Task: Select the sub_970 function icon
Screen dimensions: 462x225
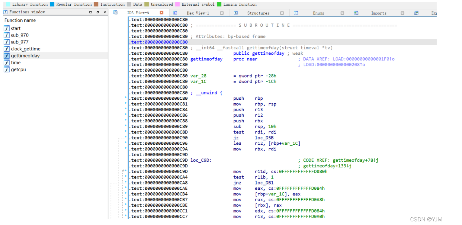Action: pyautogui.click(x=7, y=35)
